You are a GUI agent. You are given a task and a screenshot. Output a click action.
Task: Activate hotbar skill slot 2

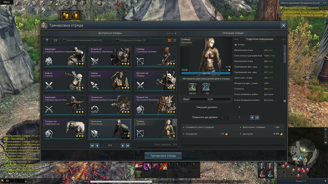point(147,166)
